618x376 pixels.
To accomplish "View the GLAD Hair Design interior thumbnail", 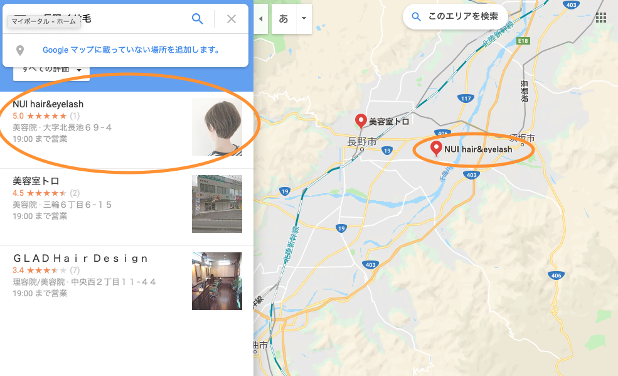I will pos(217,281).
